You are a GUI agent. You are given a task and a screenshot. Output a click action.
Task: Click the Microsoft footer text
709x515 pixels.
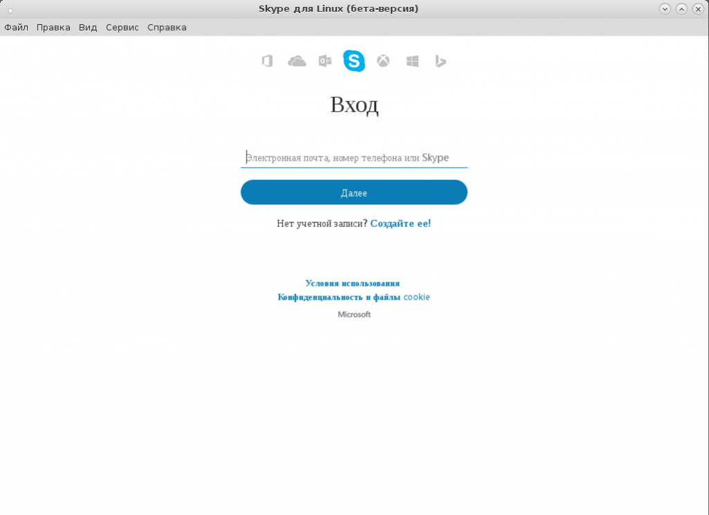354,314
